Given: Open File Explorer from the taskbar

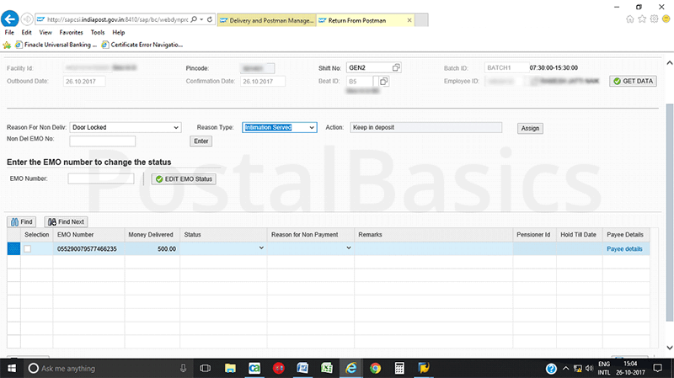Looking at the screenshot, I should (229, 369).
